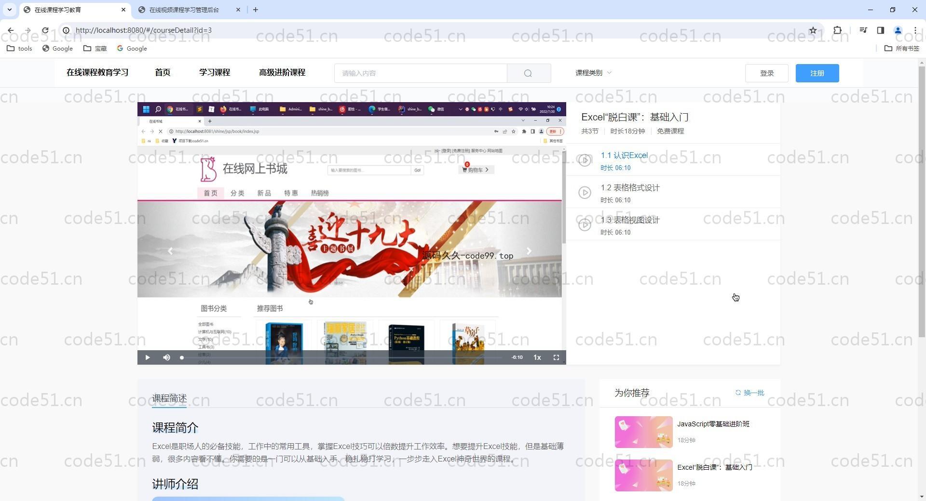
Task: Play lesson 1.1 认识Excel icon
Action: (x=585, y=160)
